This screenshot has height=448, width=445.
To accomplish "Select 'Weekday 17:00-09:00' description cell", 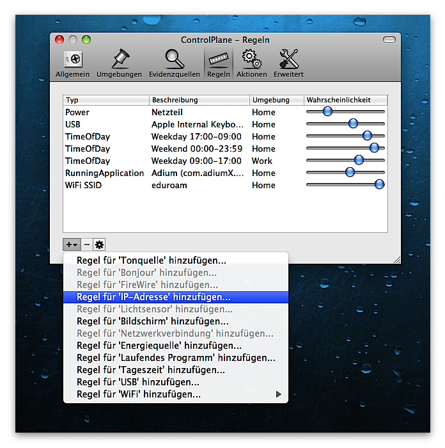I will tap(196, 136).
